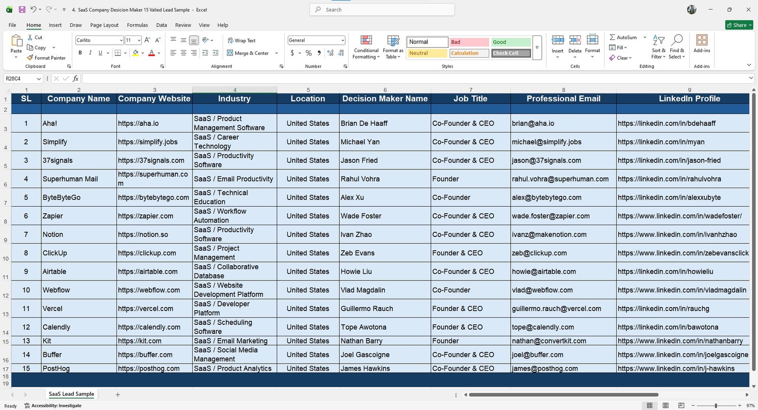Toggle Normal view in status bar
Screen dimensions: 758x410
(650, 406)
